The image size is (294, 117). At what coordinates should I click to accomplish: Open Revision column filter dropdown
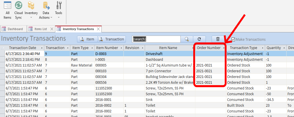(142, 48)
